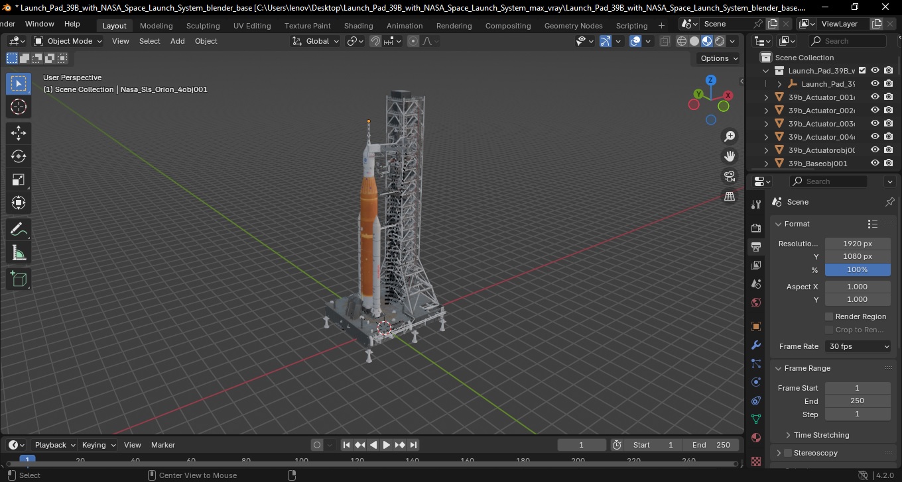Screen dimensions: 902x482
Task: Pick the Move tool
Action: tap(19, 133)
